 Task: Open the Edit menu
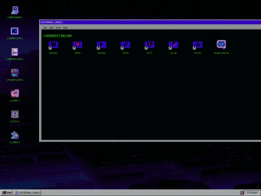51,28
